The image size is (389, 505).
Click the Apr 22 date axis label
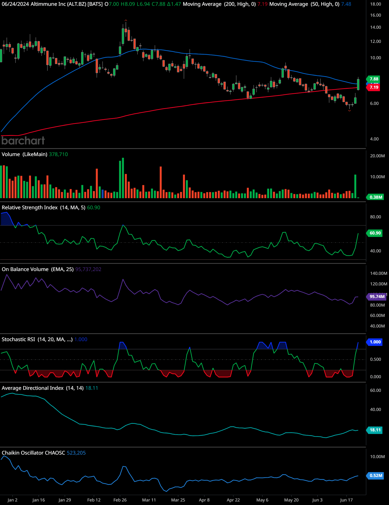(233, 500)
